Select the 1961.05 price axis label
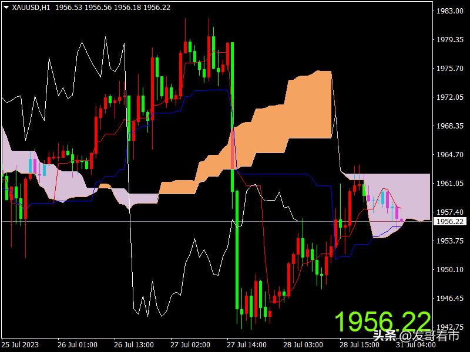470x352 pixels. coord(449,184)
